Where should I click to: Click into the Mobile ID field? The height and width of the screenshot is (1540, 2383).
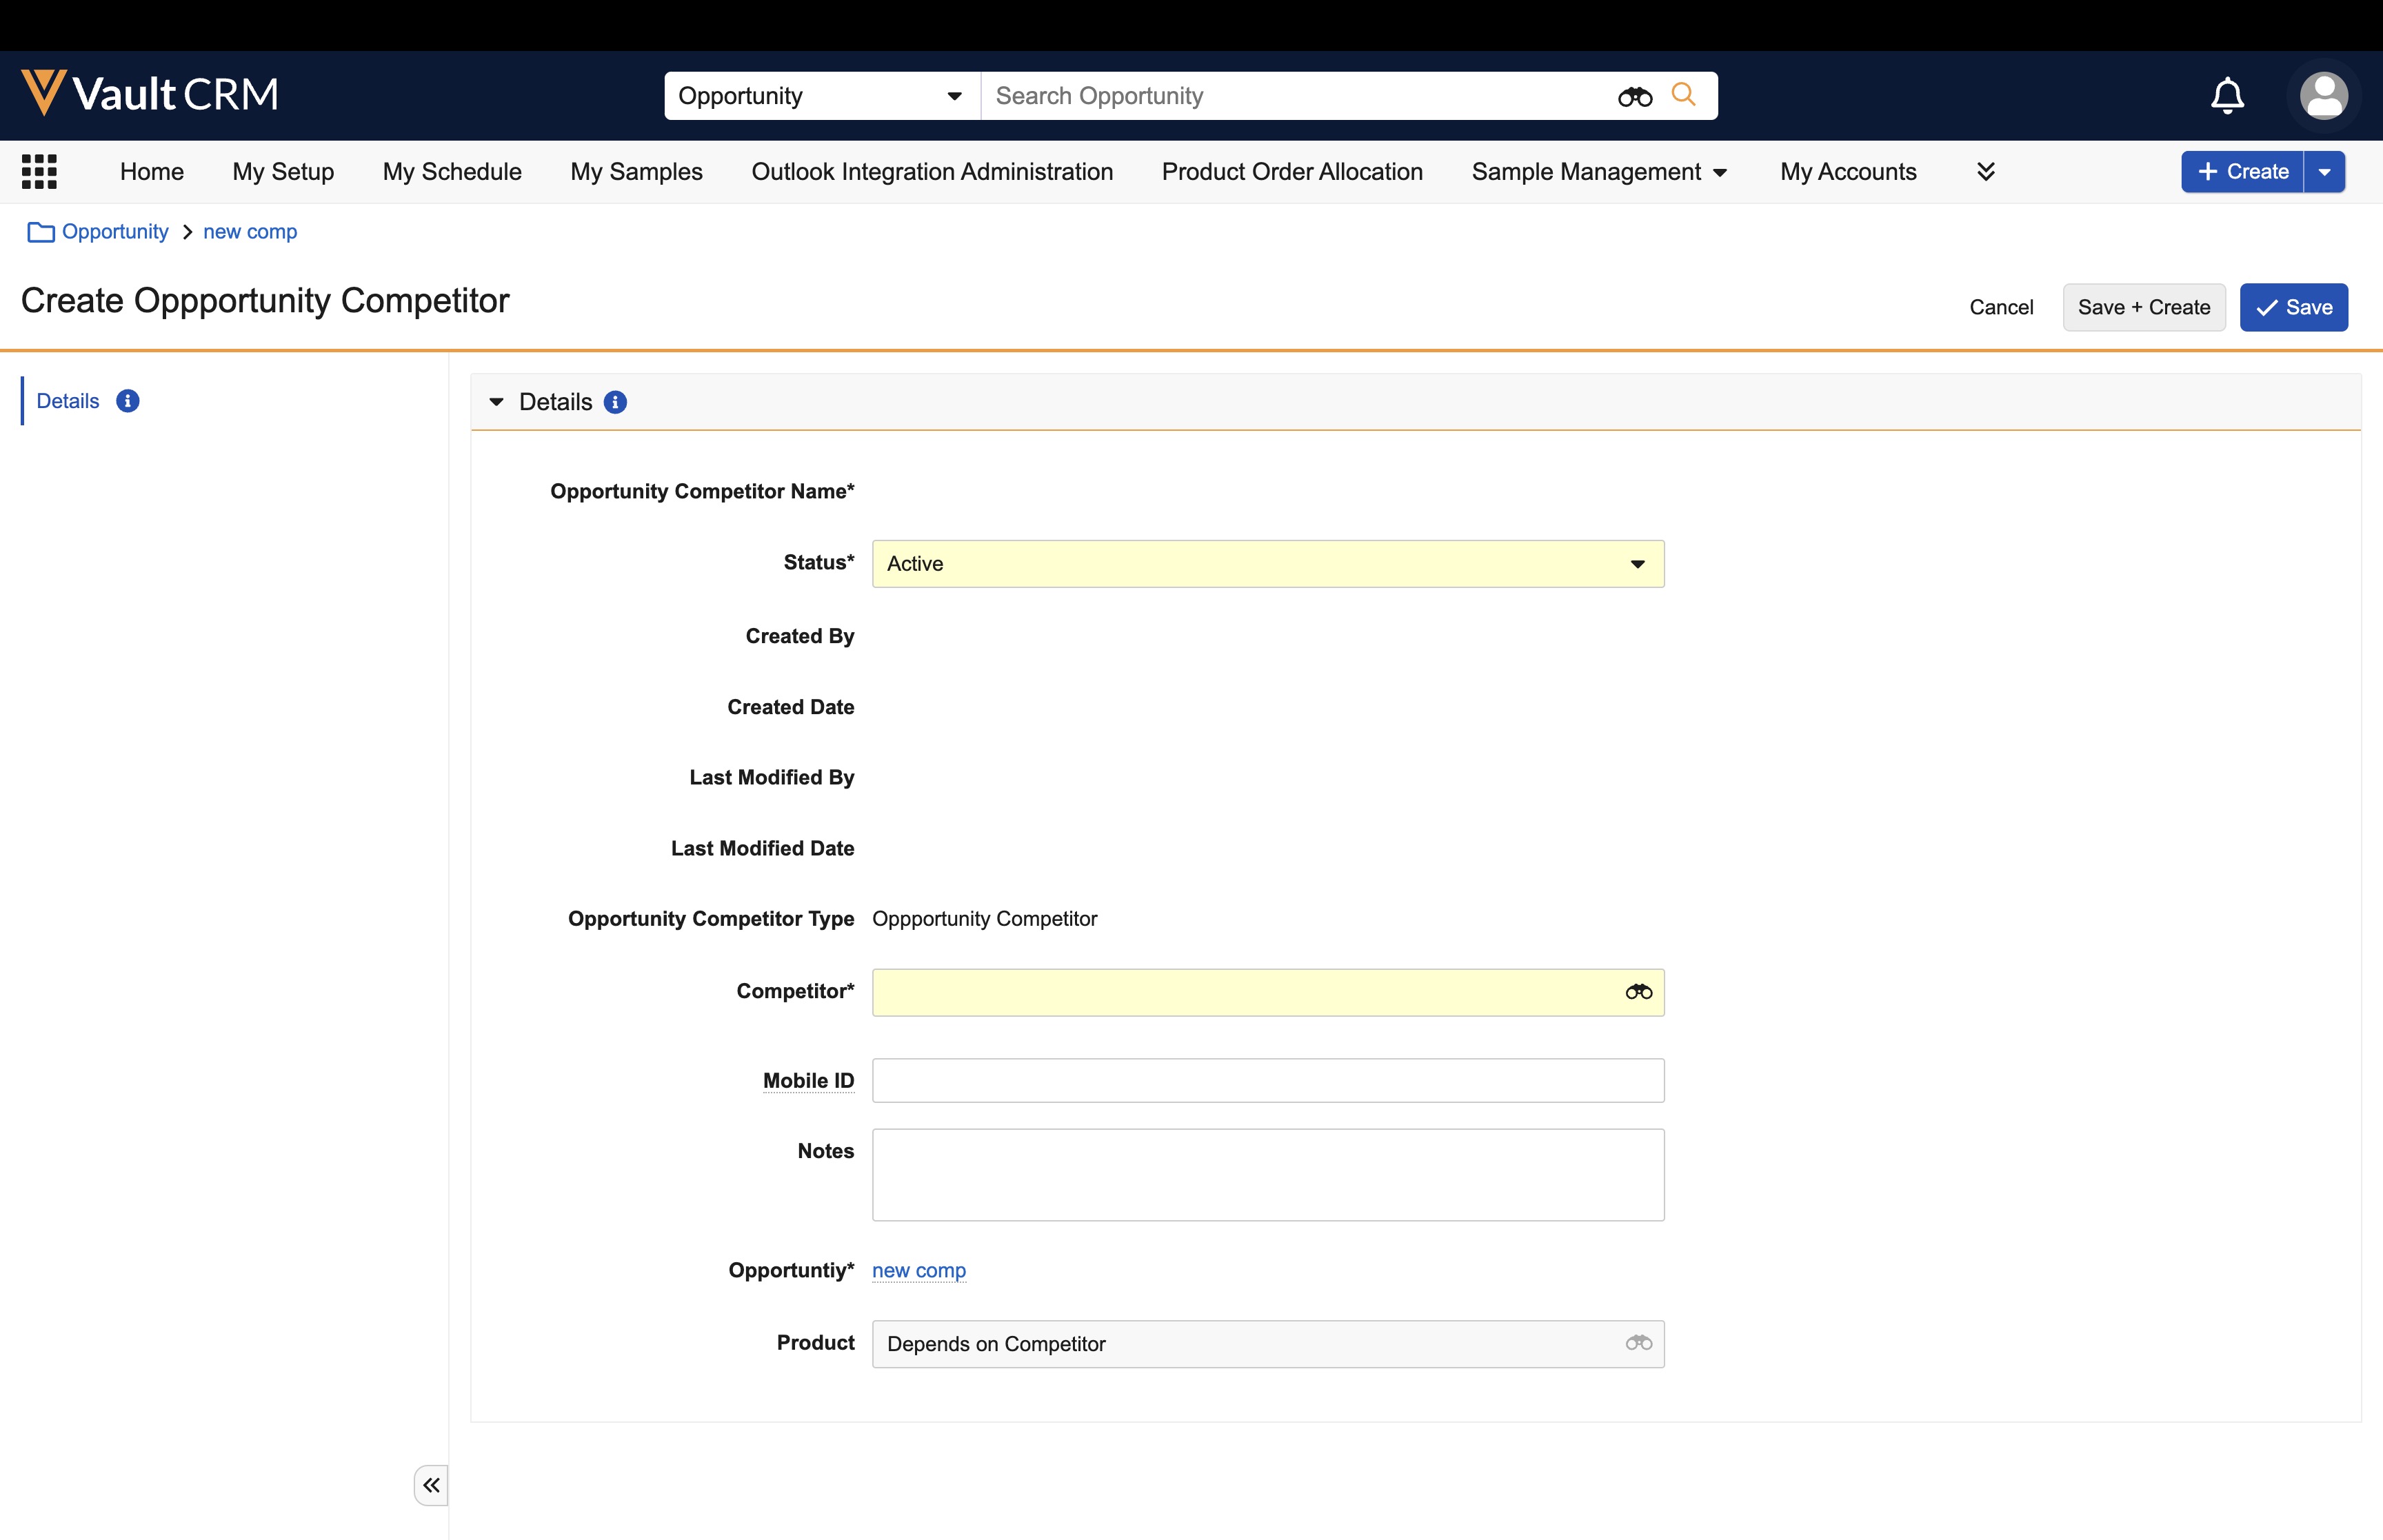click(x=1267, y=1080)
